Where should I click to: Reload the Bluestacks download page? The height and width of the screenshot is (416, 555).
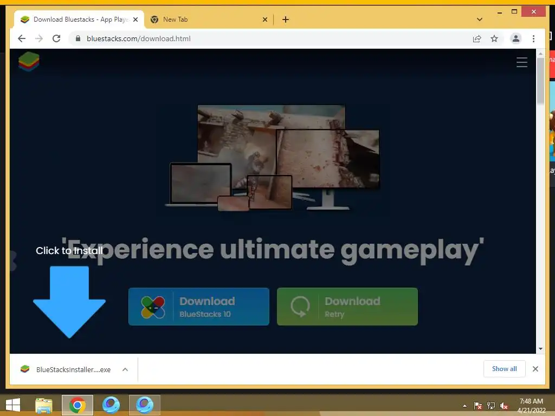click(x=56, y=38)
